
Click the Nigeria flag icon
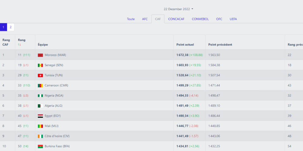pyautogui.click(x=40, y=95)
